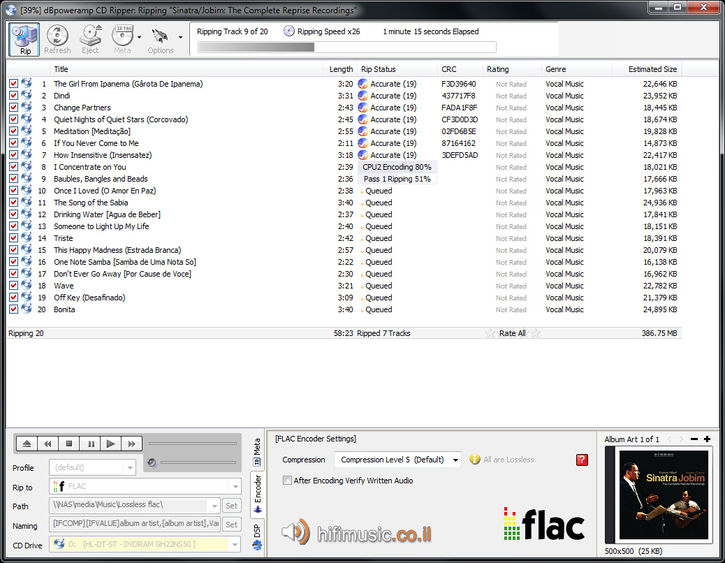
Task: Click the Genre column header
Action: coord(577,69)
